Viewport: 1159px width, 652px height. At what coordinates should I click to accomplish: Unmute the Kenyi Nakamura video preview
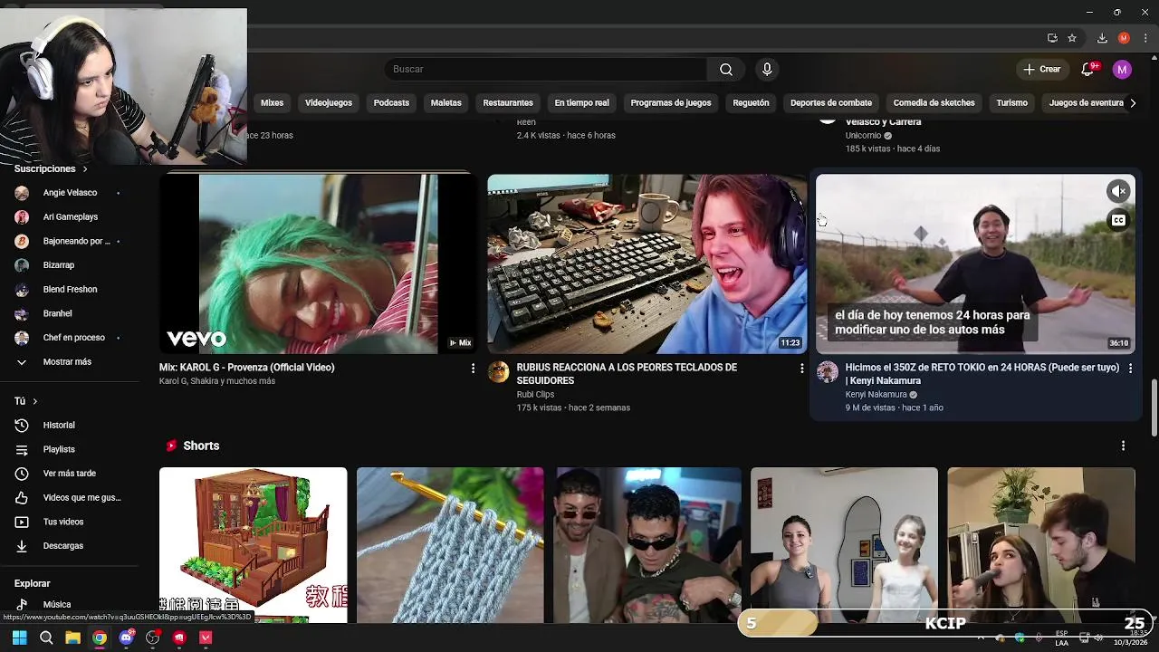[x=1119, y=191]
